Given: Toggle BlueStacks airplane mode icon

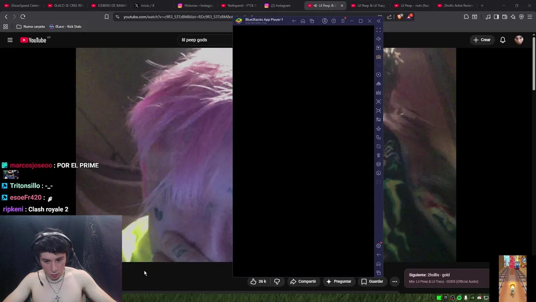Looking at the screenshot, I should (379, 128).
